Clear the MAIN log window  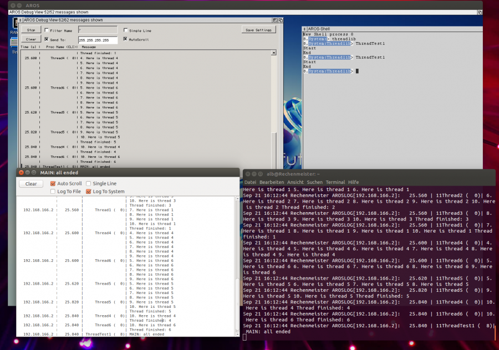(31, 184)
